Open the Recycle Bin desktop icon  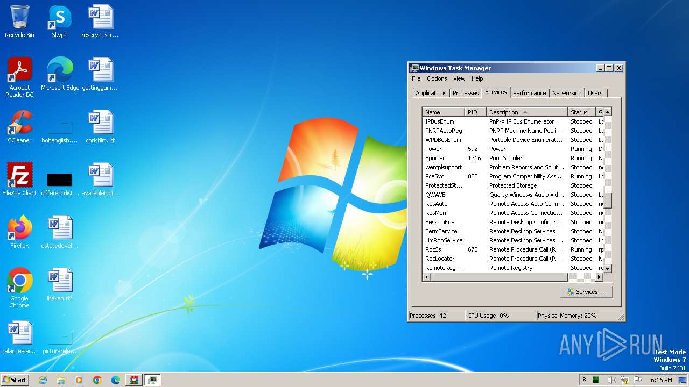(19, 21)
